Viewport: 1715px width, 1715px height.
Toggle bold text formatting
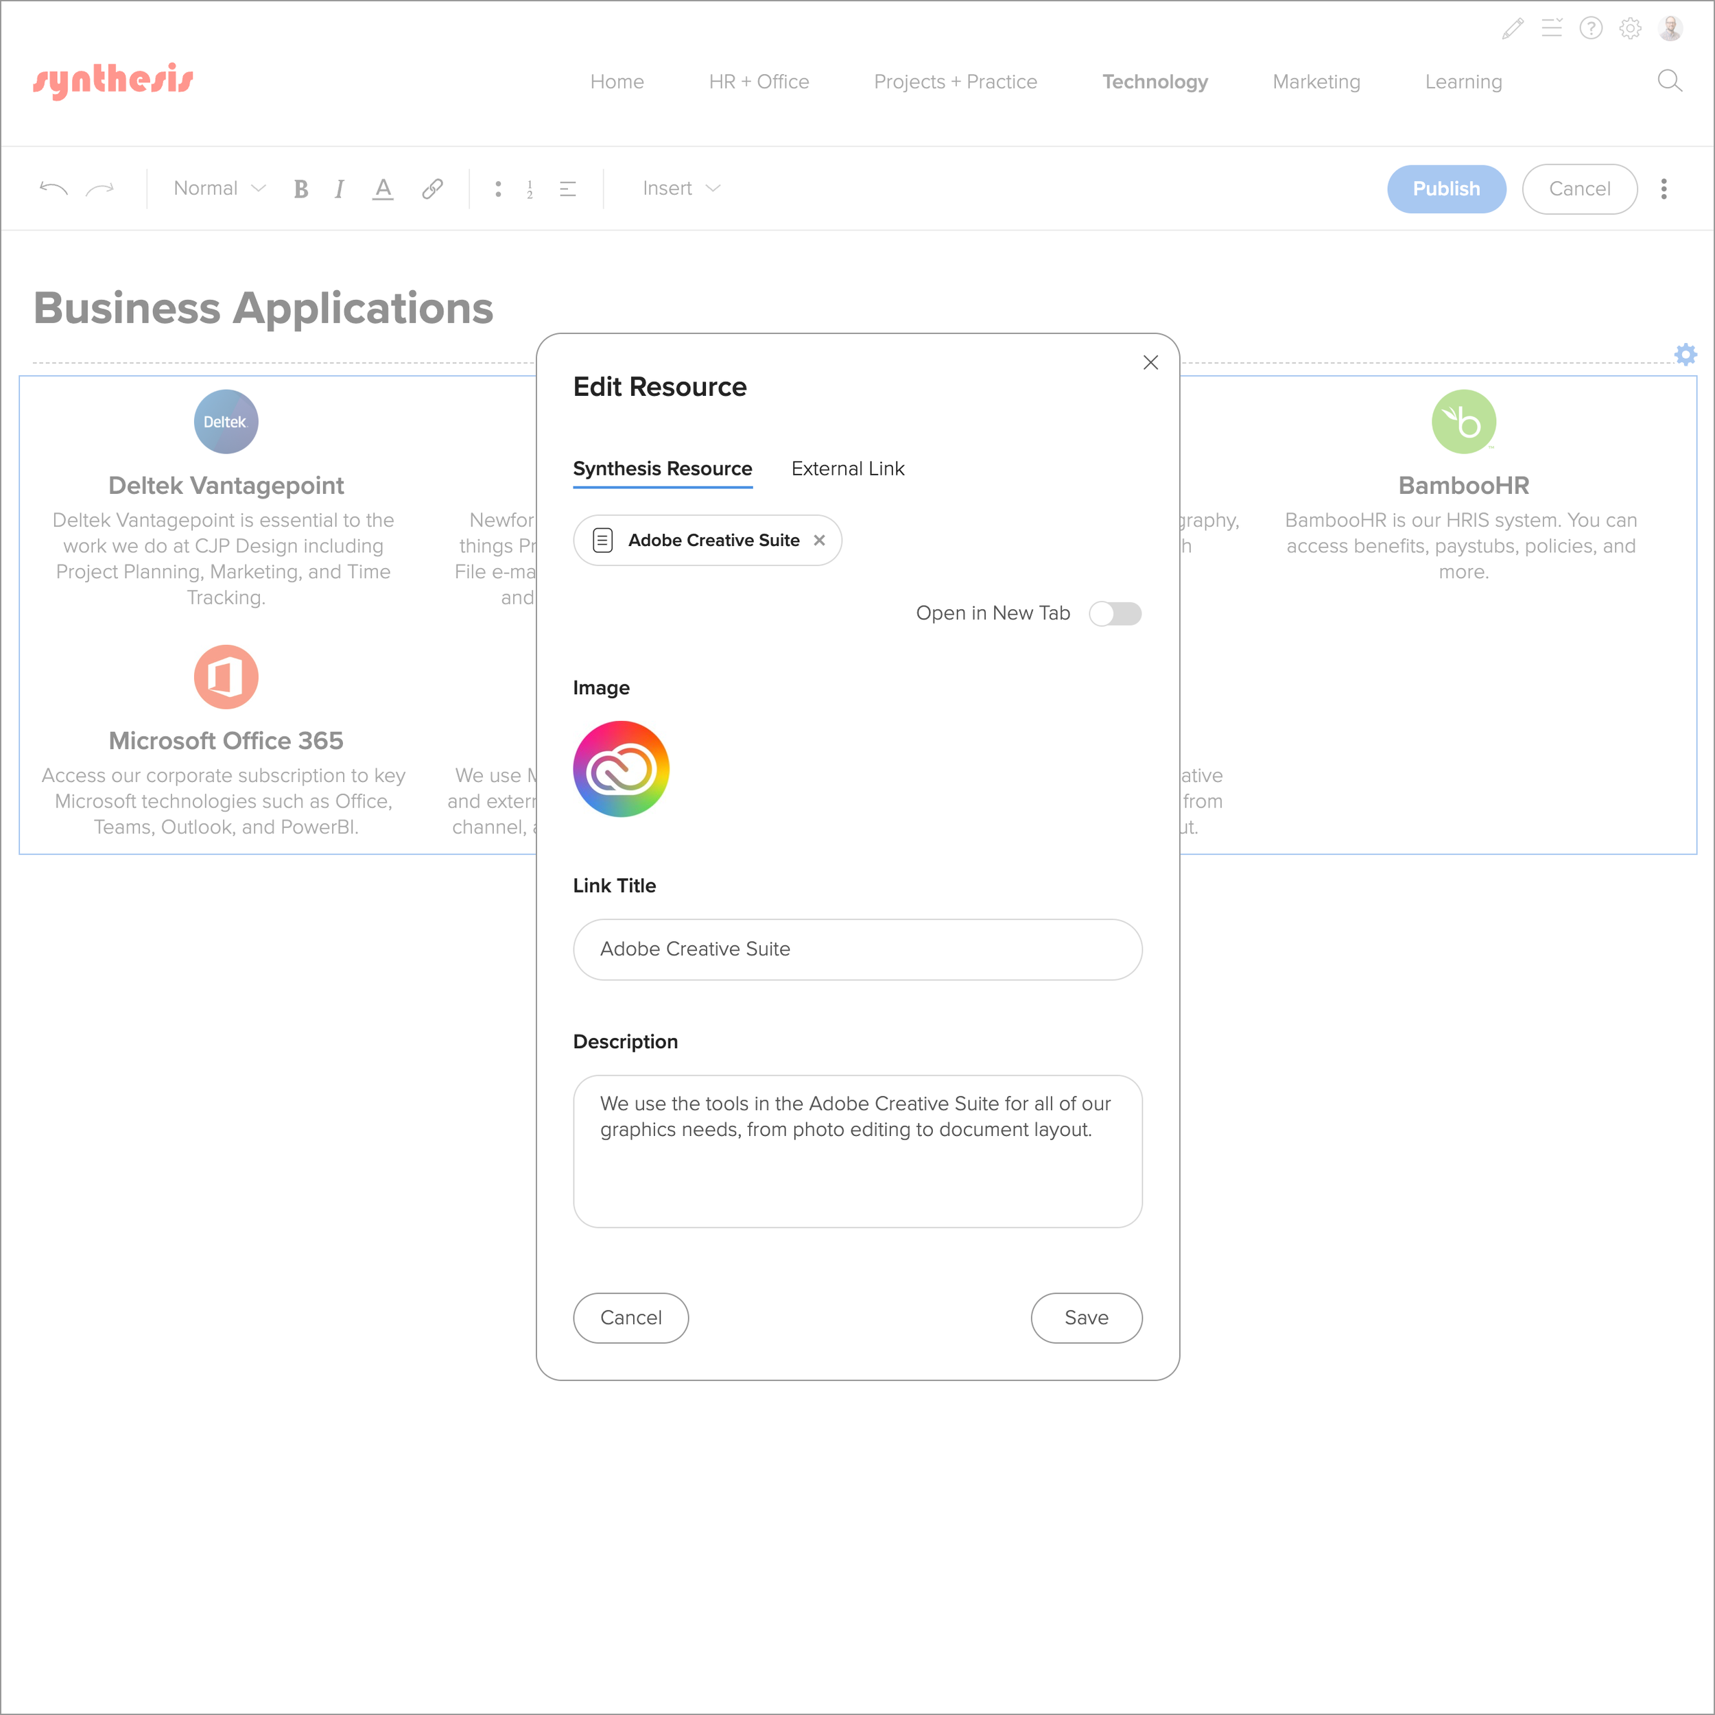[x=301, y=188]
